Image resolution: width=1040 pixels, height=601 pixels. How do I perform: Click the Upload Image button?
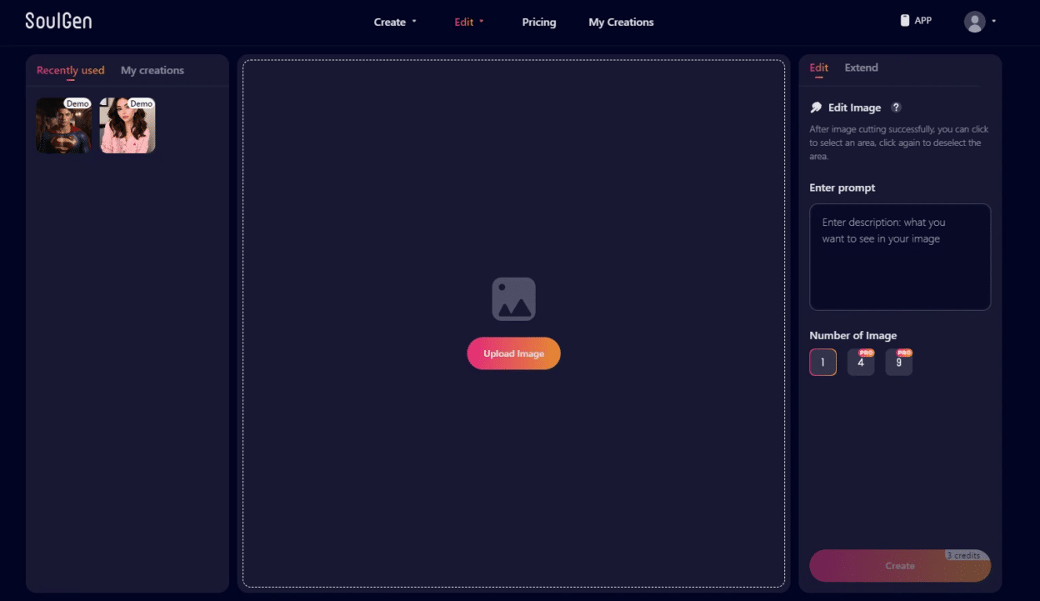[x=513, y=353]
